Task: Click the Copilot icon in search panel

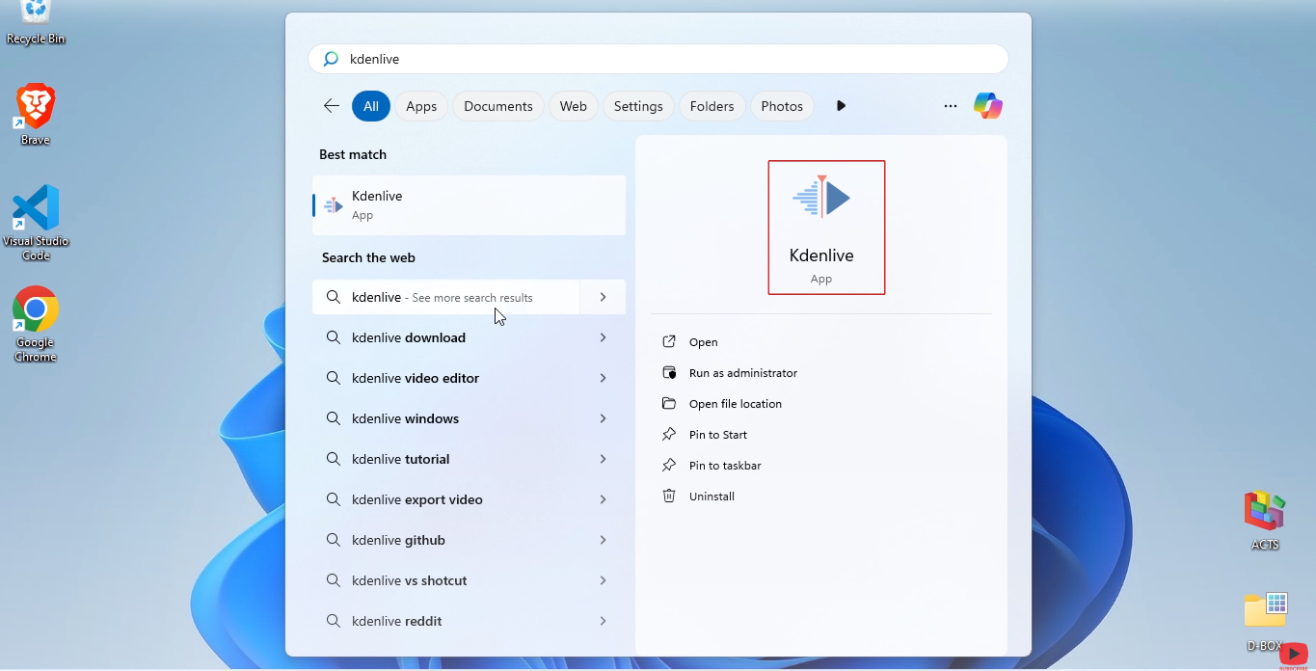Action: pos(987,106)
